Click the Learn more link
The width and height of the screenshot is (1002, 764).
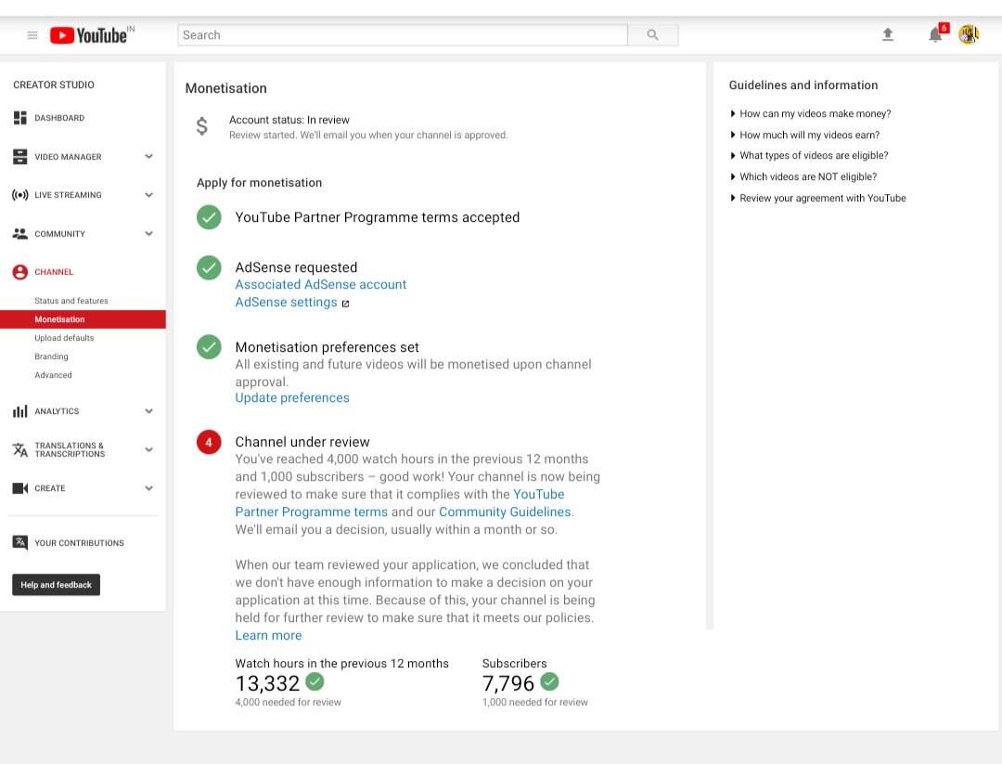pos(268,636)
